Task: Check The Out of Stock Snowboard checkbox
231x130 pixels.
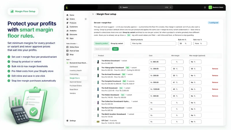Action: (95, 109)
